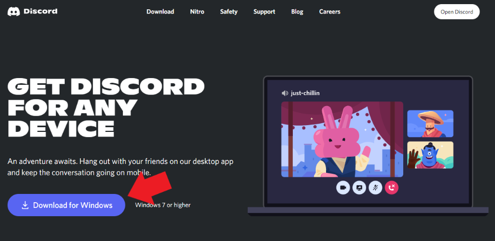Open the Download nav link
The image size is (495, 241).
[x=160, y=12]
